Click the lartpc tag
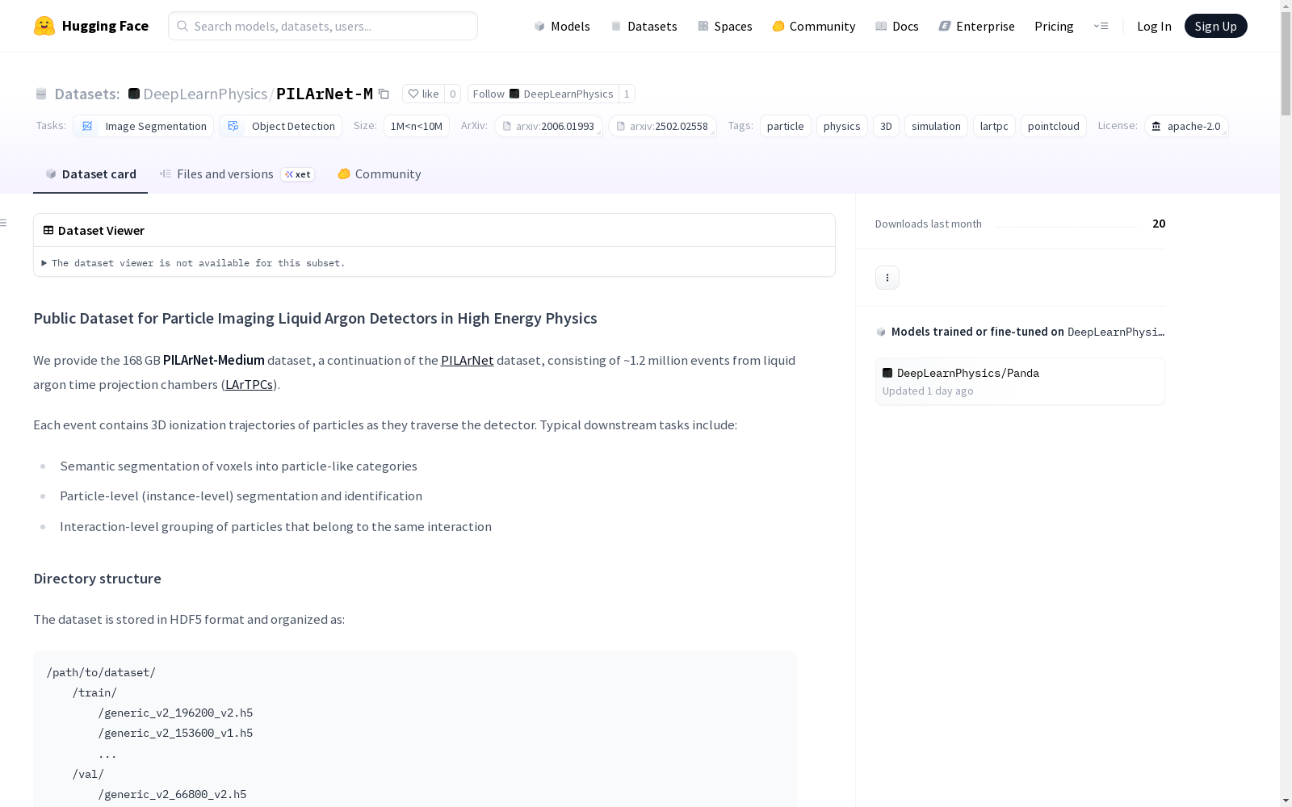Viewport: 1292px width, 807px height. coord(994,126)
